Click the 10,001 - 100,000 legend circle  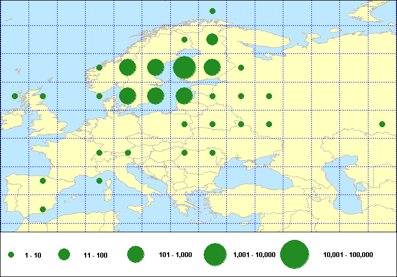294,255
